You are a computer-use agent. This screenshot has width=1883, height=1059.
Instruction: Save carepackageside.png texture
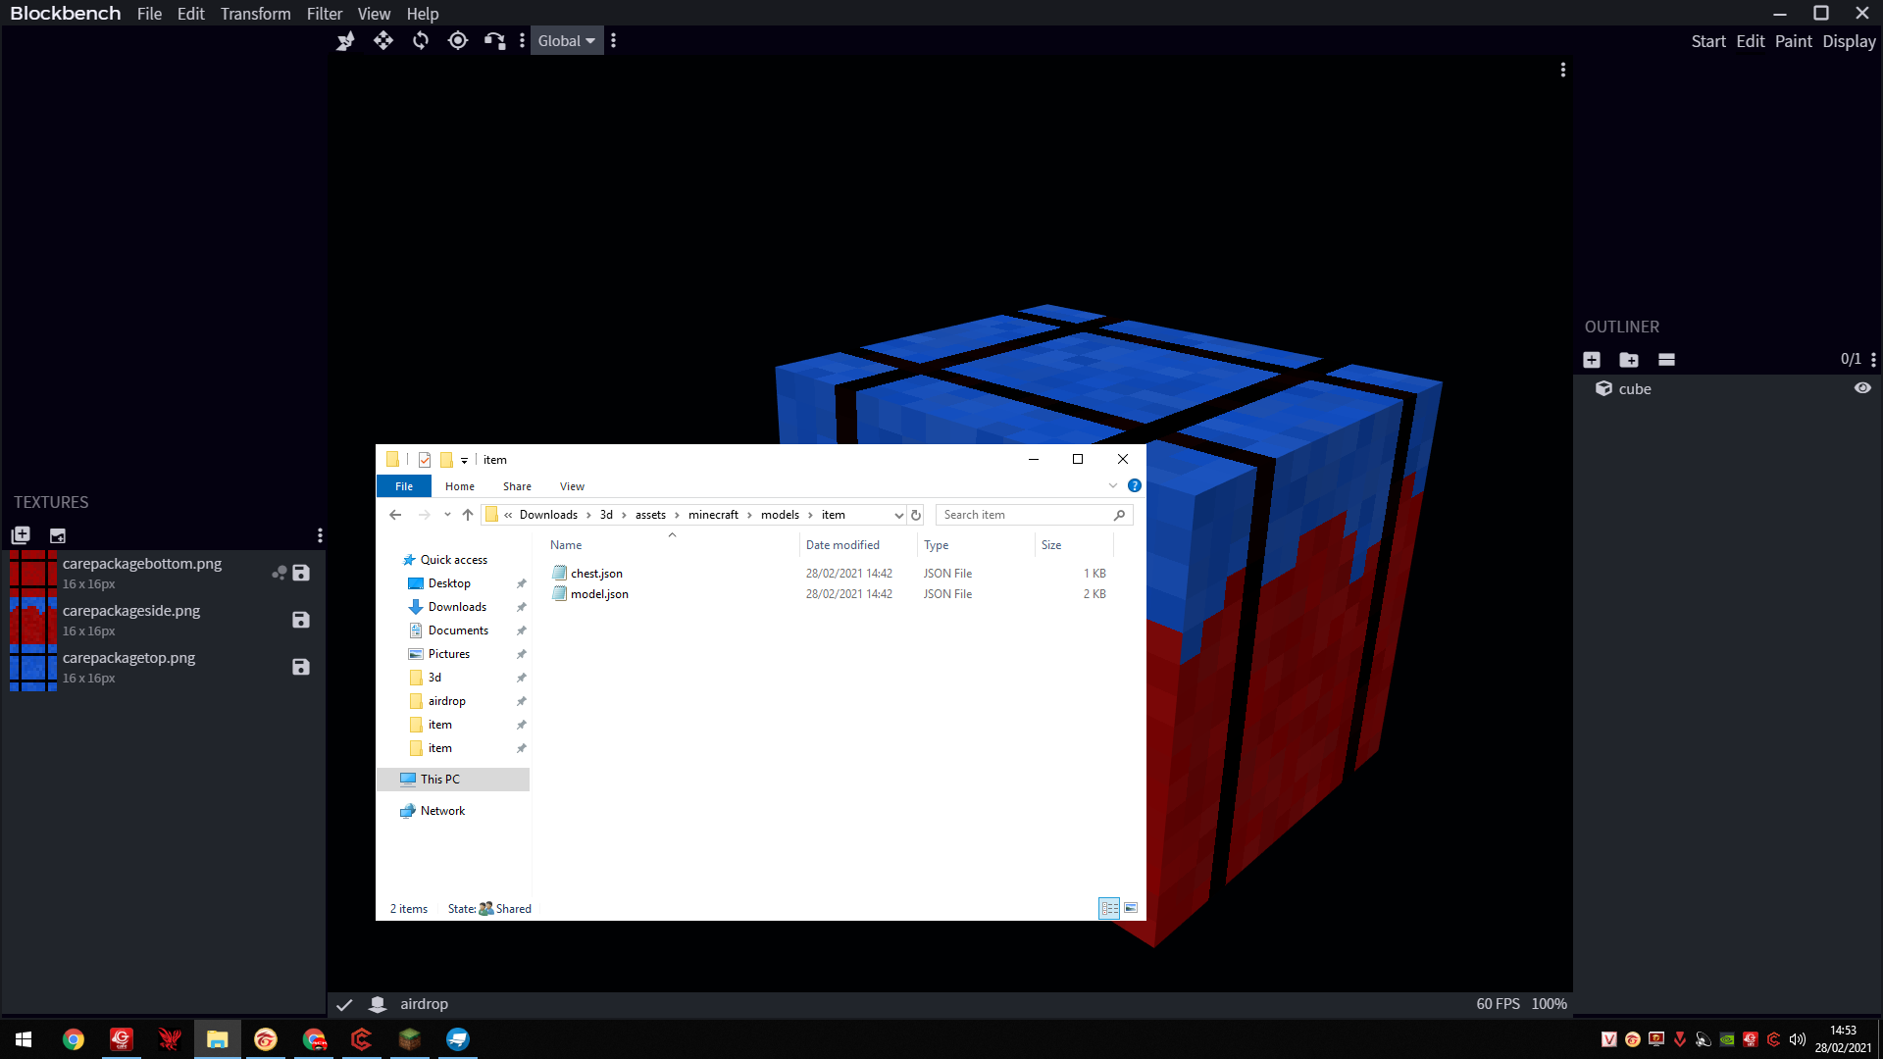click(301, 620)
